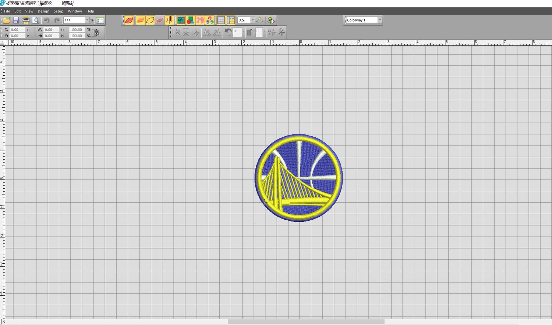Click the H height input field
The height and width of the screenshot is (325, 552).
pos(51,36)
